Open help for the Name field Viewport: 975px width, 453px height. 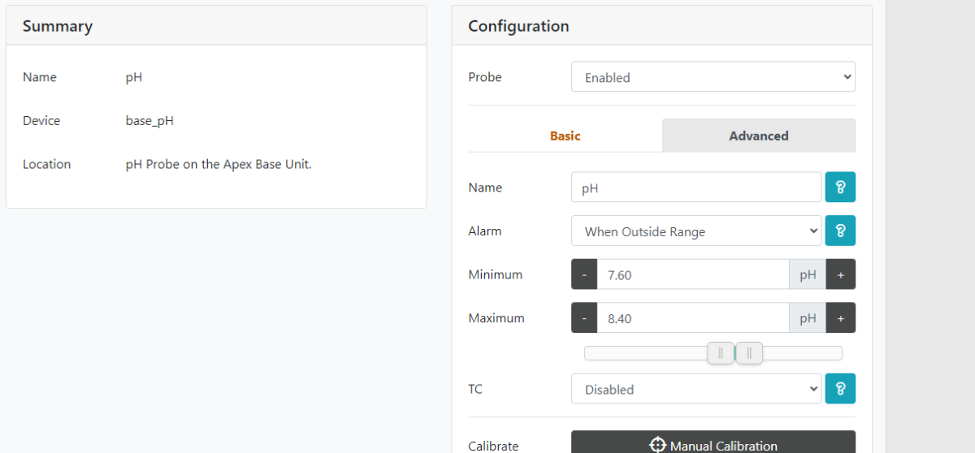click(x=840, y=187)
